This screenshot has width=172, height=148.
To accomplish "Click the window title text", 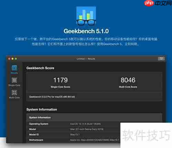I will point(86,59).
